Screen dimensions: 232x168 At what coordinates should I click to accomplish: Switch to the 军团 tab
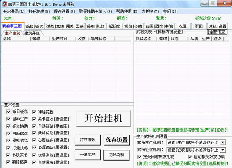(x=199, y=27)
